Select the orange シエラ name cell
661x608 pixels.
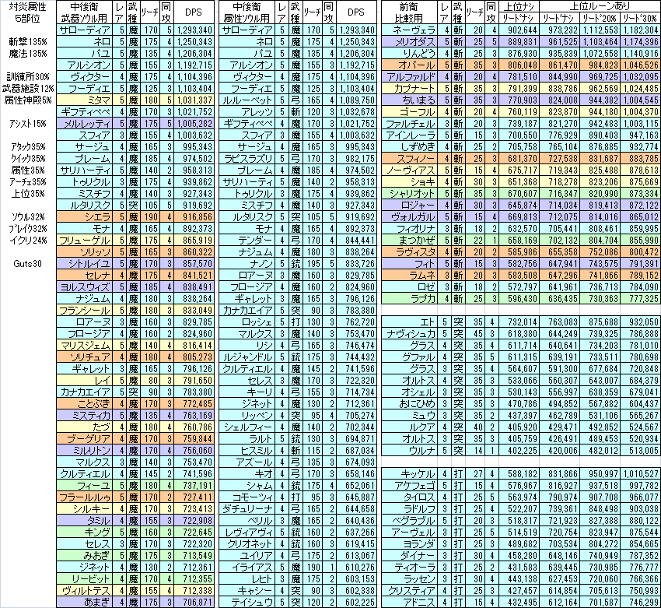pyautogui.click(x=84, y=217)
